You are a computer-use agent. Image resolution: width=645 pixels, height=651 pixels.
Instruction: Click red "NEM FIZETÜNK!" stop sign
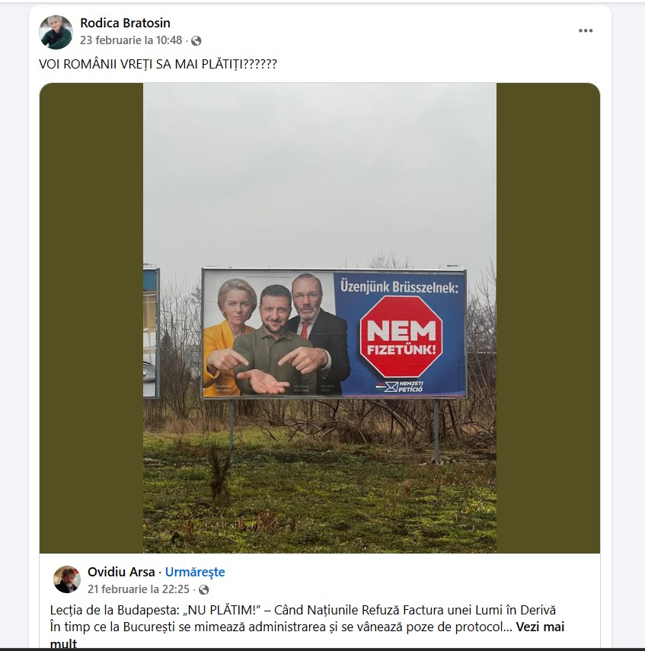point(401,336)
